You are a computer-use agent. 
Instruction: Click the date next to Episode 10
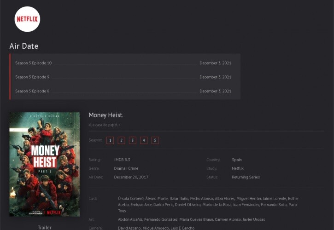215,63
